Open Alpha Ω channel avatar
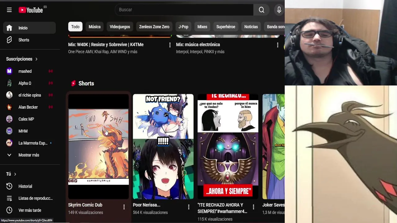Viewport: 397px width, 223px height. (9, 83)
